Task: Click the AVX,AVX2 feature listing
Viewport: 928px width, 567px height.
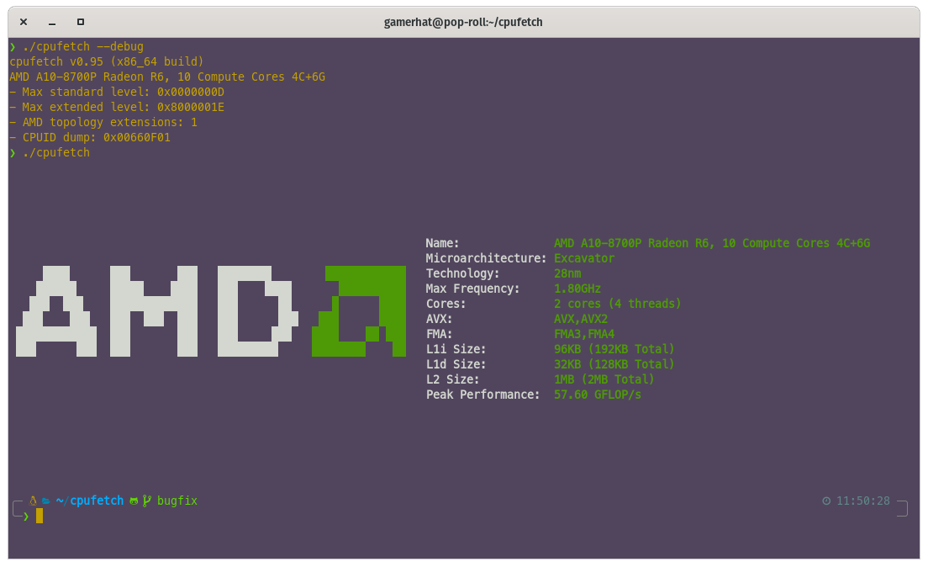Action: pyautogui.click(x=580, y=318)
